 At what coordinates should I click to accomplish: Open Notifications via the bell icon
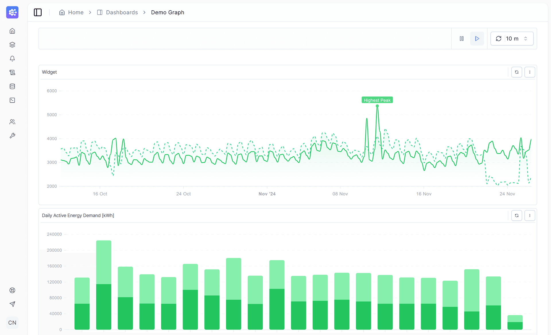coord(12,58)
